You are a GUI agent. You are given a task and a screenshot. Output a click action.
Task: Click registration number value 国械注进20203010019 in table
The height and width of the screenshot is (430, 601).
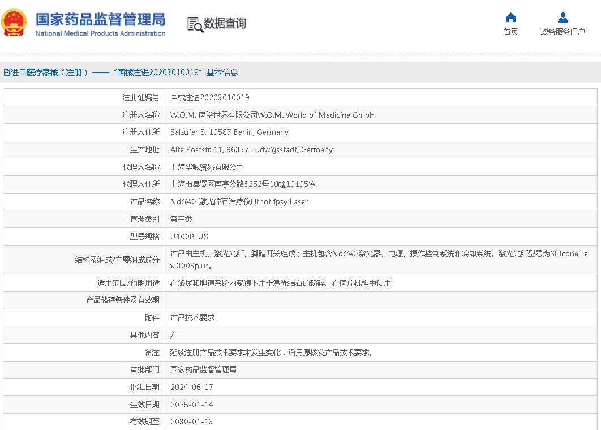(x=209, y=97)
